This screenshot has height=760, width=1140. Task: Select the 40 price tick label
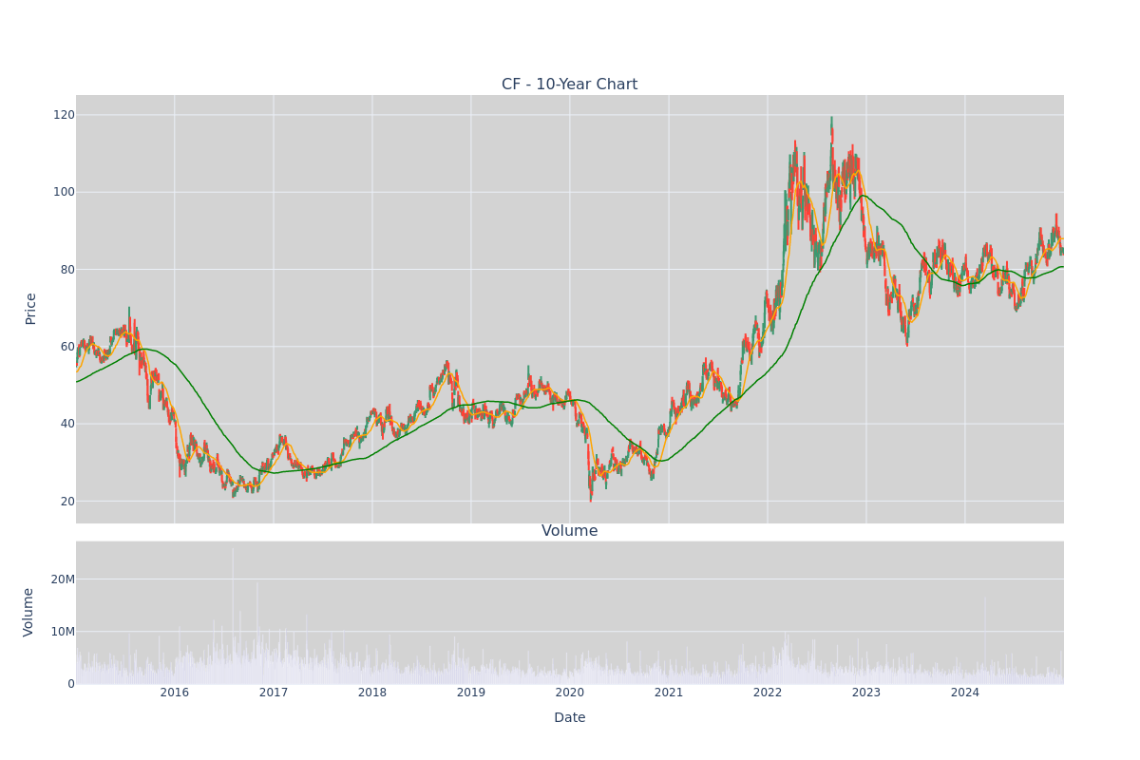pyautogui.click(x=67, y=424)
